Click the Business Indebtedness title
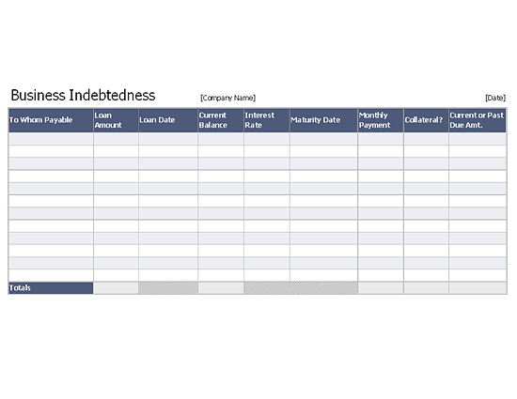The width and height of the screenshot is (517, 399). pyautogui.click(x=83, y=96)
